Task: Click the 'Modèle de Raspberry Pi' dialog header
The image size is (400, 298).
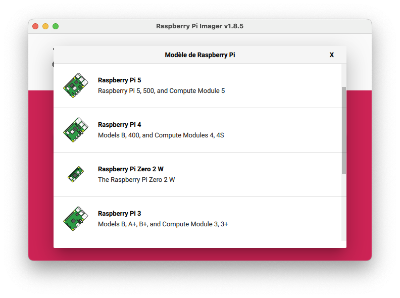Action: tap(199, 55)
